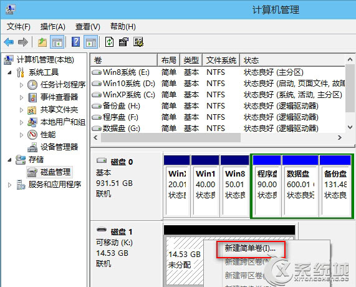The image size is (356, 287).
Task: Select the WinXP系统 (C:) volume row
Action: click(x=218, y=95)
